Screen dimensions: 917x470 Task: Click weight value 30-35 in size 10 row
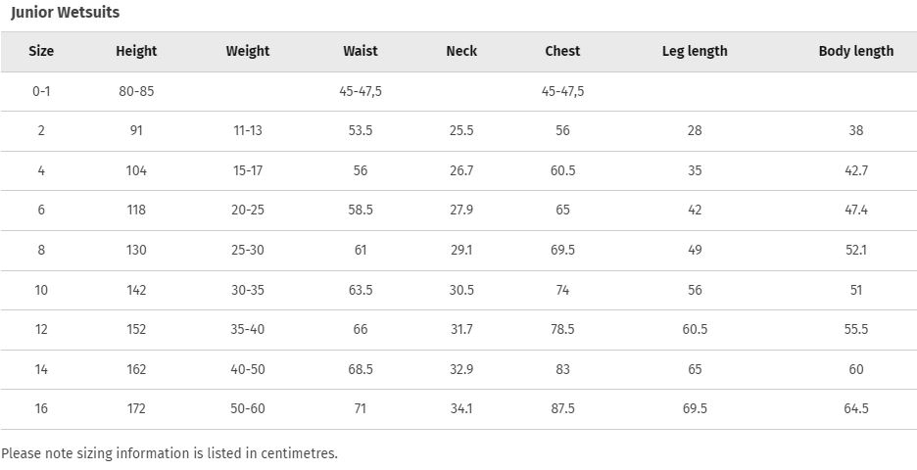248,290
